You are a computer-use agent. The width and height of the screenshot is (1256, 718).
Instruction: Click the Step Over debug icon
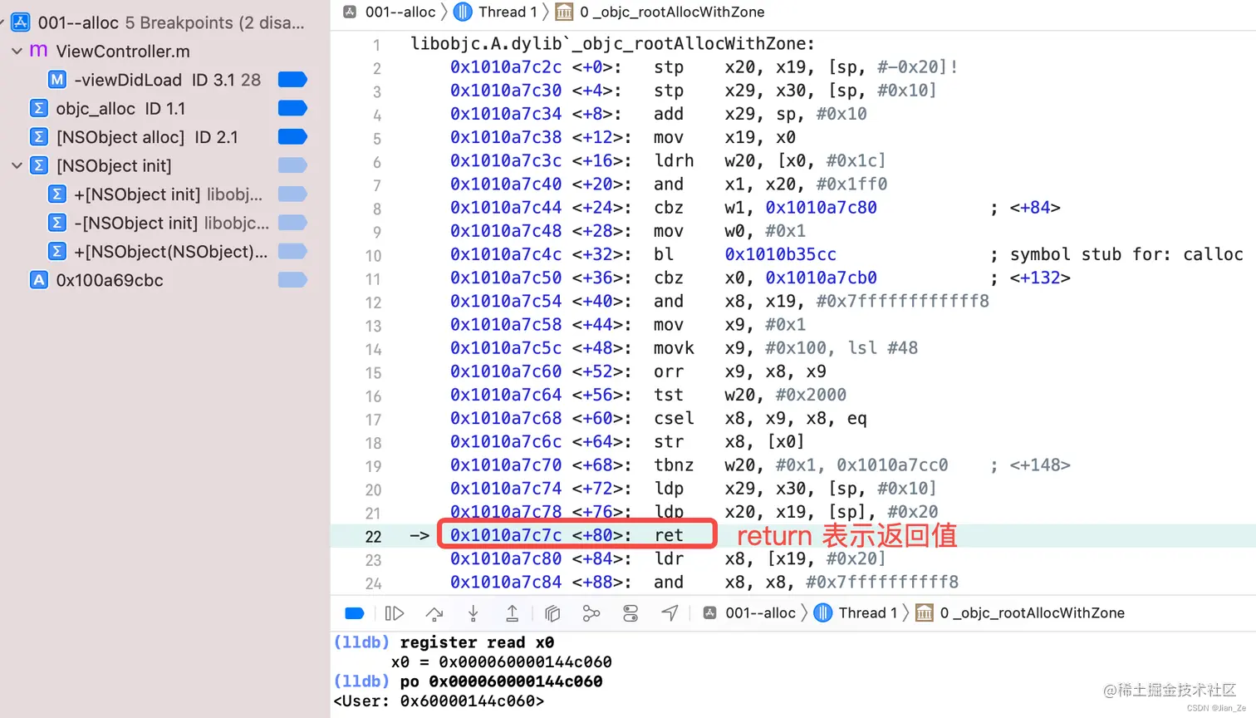click(434, 613)
